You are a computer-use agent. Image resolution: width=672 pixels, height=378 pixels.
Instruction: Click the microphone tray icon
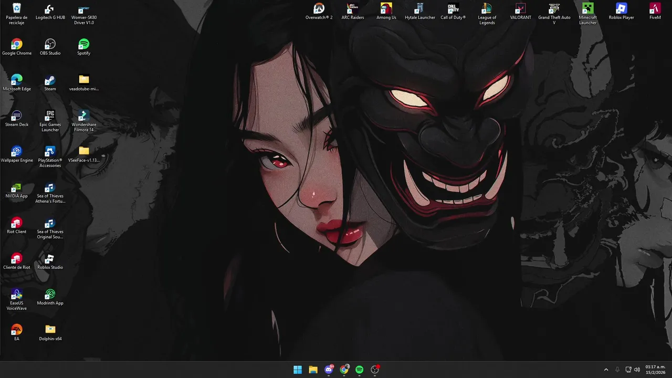617,370
